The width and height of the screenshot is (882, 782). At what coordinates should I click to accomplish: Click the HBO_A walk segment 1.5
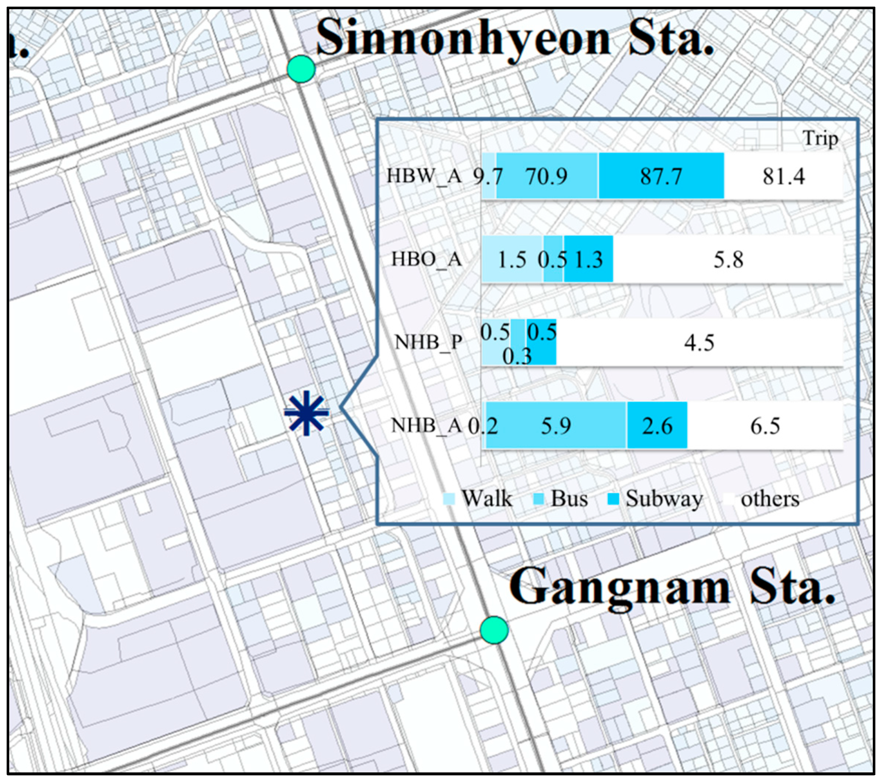point(512,259)
